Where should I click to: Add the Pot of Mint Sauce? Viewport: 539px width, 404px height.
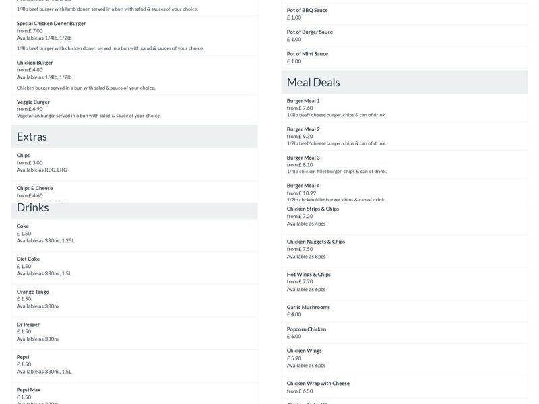point(307,54)
